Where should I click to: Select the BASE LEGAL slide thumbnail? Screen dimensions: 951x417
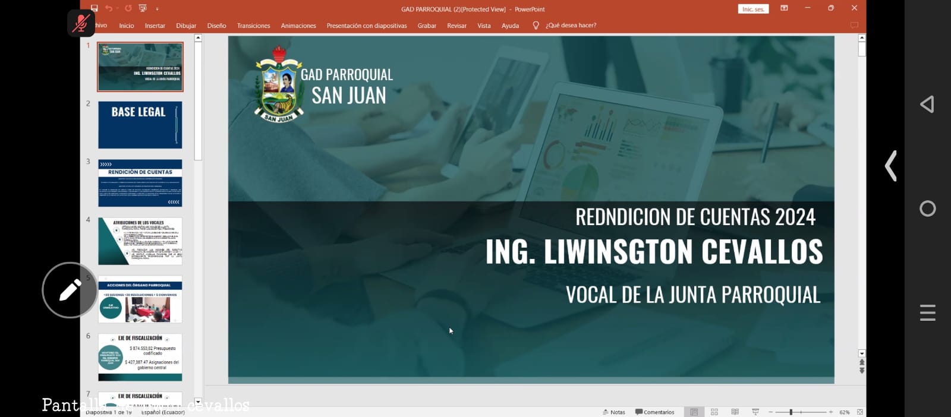click(x=140, y=125)
